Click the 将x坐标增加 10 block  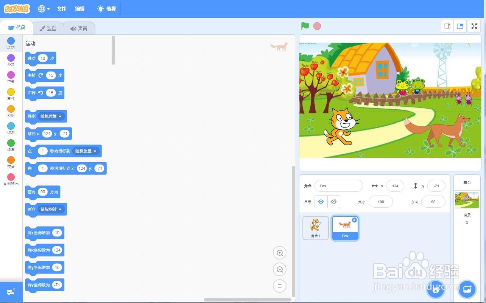point(45,233)
